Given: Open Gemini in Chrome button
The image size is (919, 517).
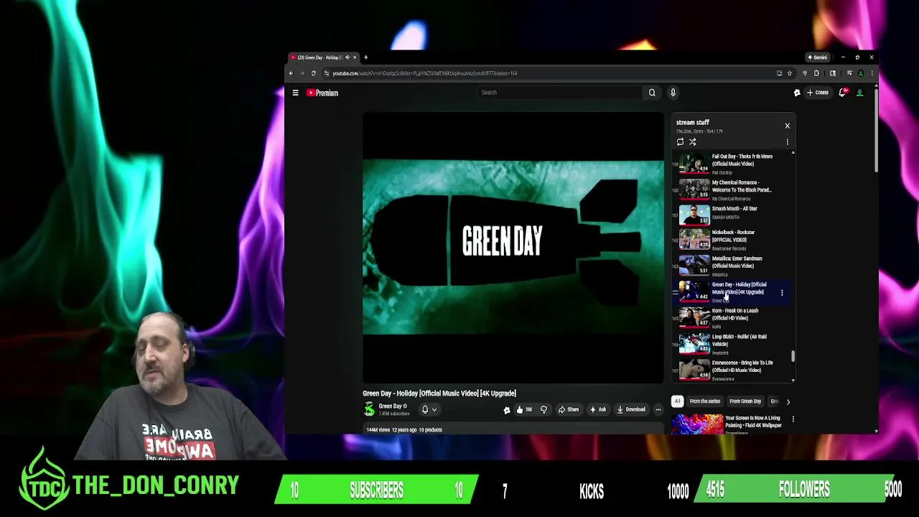Looking at the screenshot, I should tap(817, 57).
